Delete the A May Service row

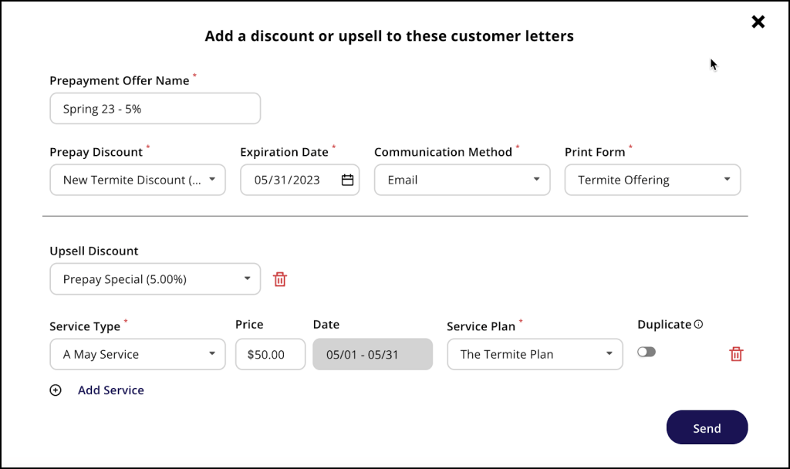click(x=736, y=354)
